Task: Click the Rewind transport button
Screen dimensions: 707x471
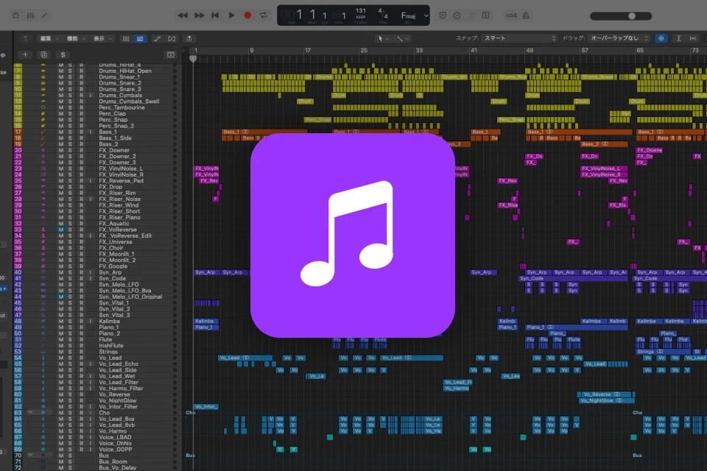Action: 183,15
